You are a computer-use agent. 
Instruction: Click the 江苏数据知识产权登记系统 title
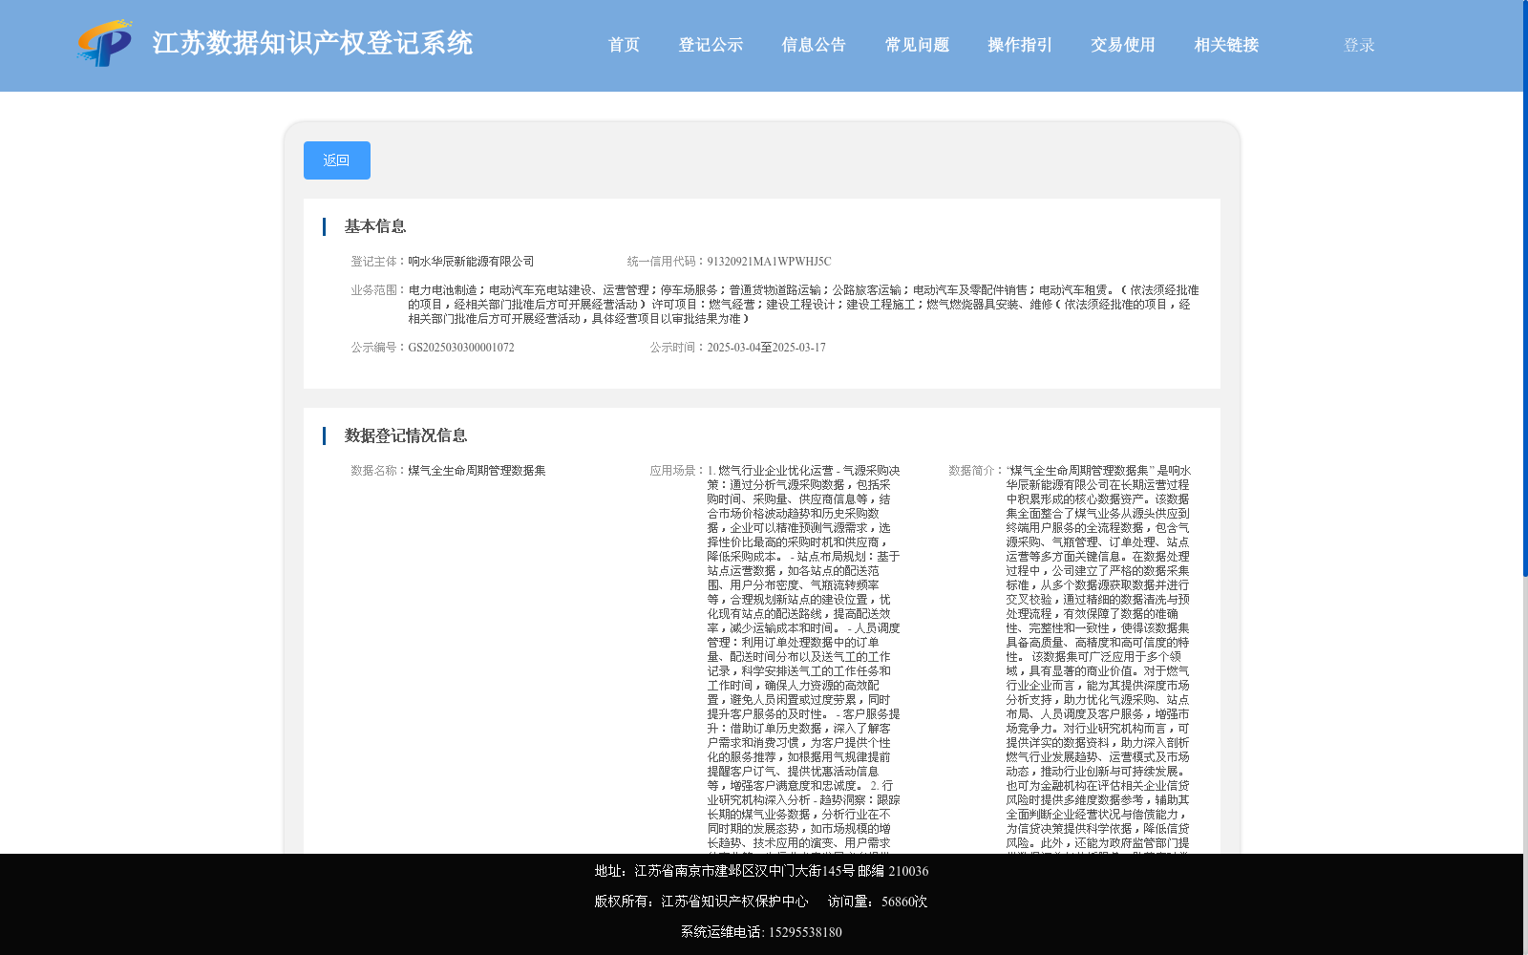click(x=312, y=44)
